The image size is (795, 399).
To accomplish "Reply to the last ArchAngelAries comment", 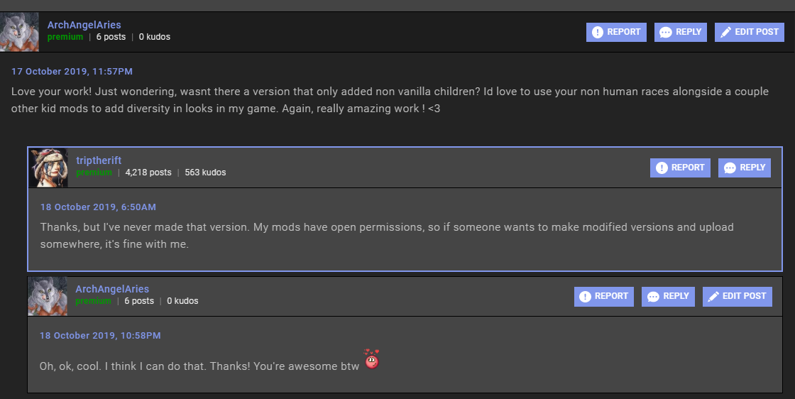I will click(668, 296).
